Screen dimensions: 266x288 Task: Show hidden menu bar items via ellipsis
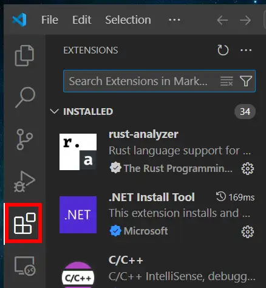point(174,20)
